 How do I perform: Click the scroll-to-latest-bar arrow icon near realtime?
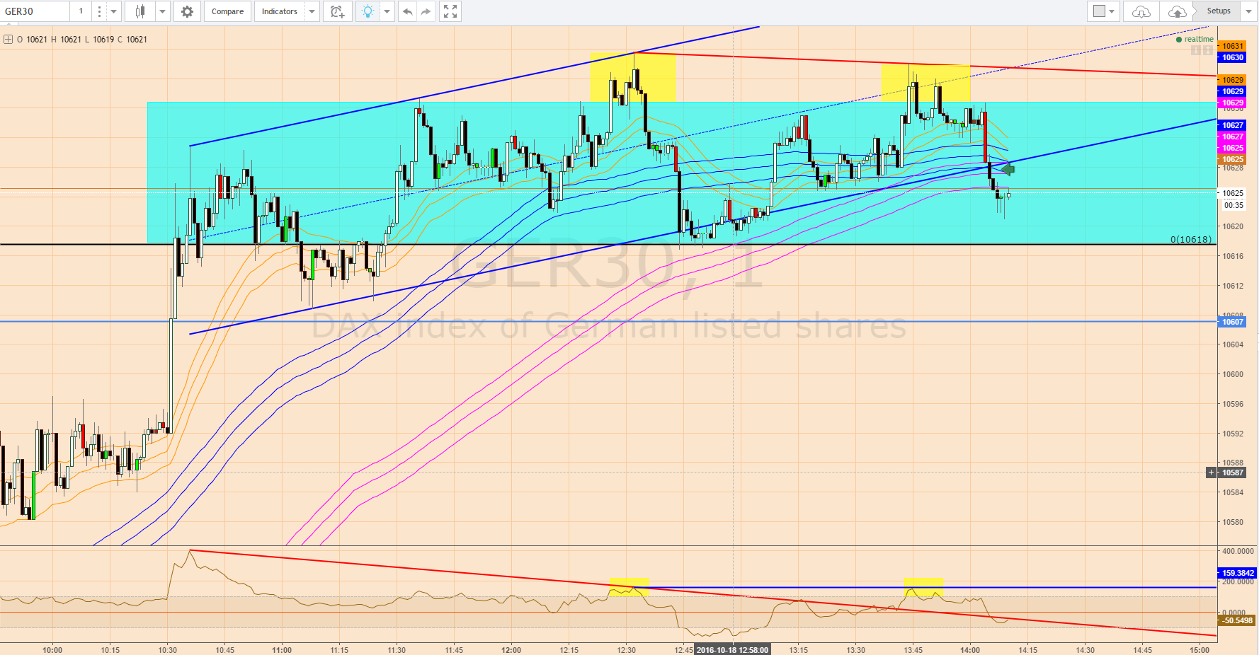[1196, 50]
